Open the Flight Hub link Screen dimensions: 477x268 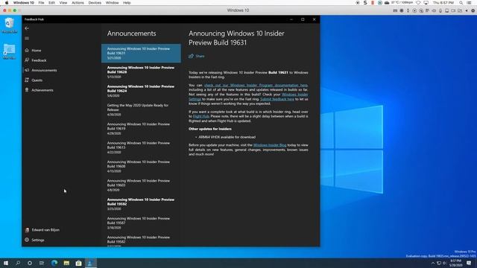point(200,116)
